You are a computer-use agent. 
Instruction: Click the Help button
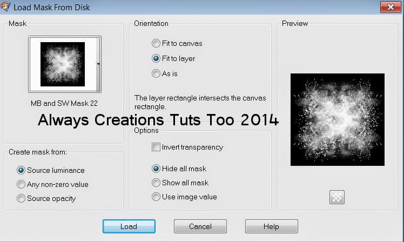(271, 226)
